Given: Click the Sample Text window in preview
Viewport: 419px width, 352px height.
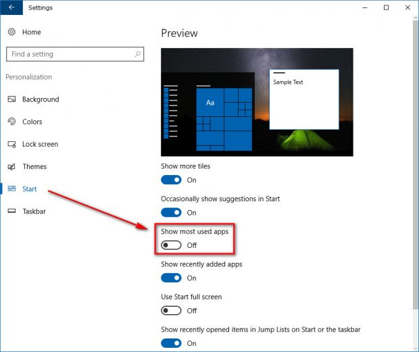Looking at the screenshot, I should (304, 99).
